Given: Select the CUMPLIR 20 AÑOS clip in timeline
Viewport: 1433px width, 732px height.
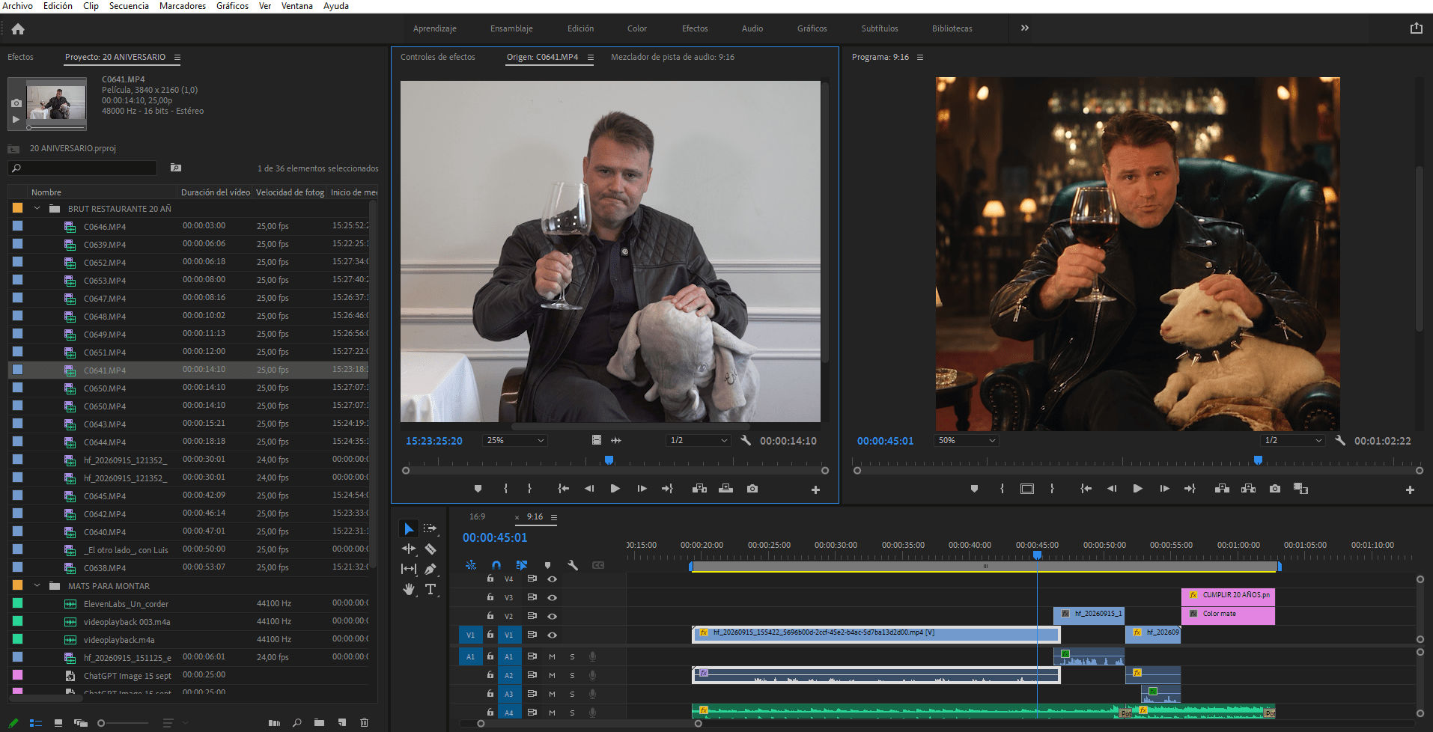Looking at the screenshot, I should click(1228, 595).
